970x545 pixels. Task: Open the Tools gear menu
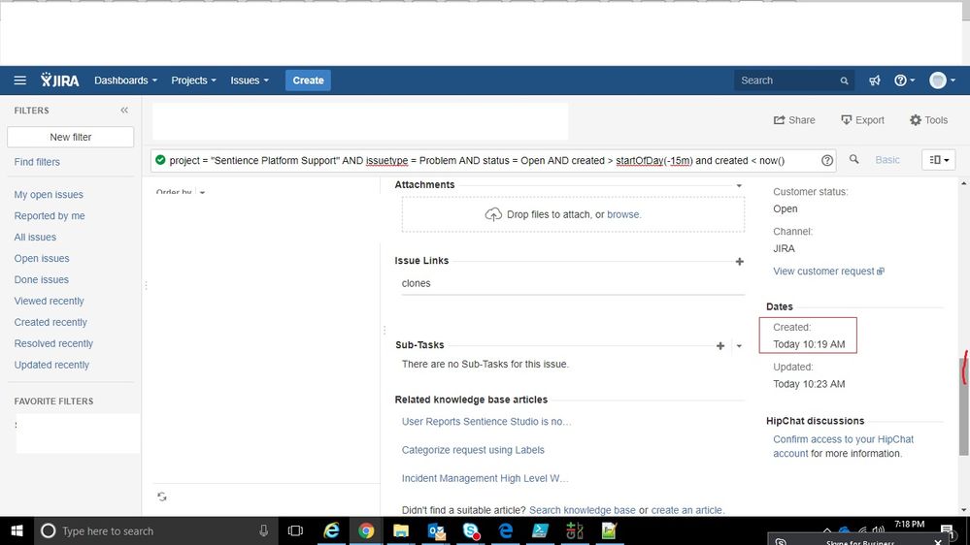click(928, 120)
